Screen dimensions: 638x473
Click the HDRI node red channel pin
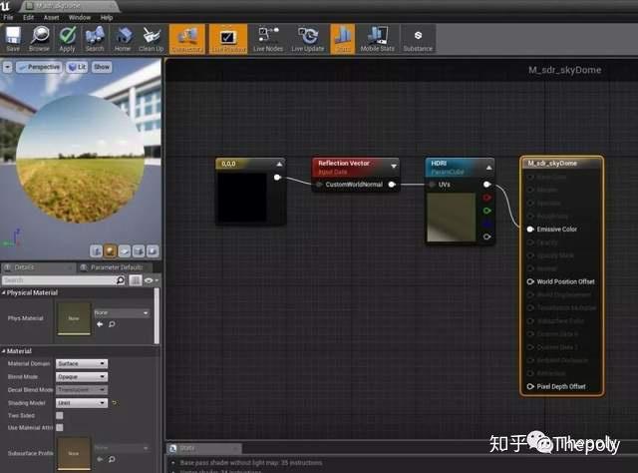pyautogui.click(x=486, y=198)
